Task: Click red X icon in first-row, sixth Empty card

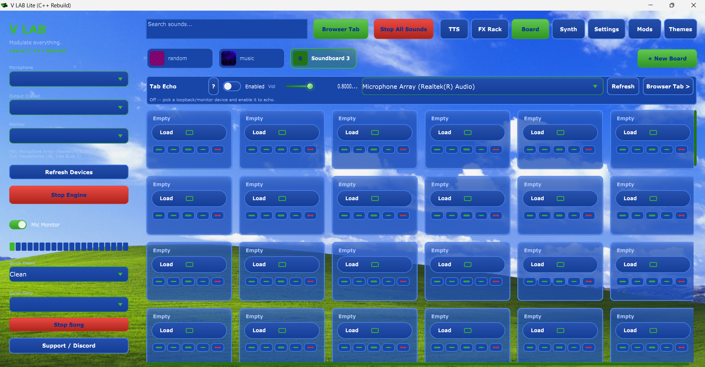Action: [681, 150]
